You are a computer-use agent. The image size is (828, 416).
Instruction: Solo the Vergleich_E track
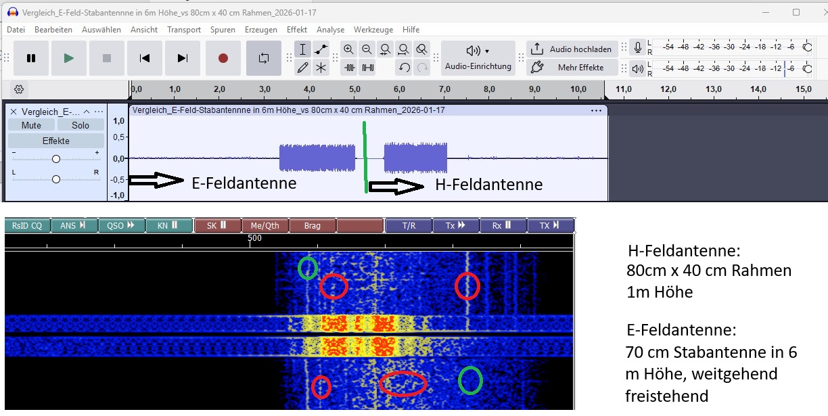[80, 125]
